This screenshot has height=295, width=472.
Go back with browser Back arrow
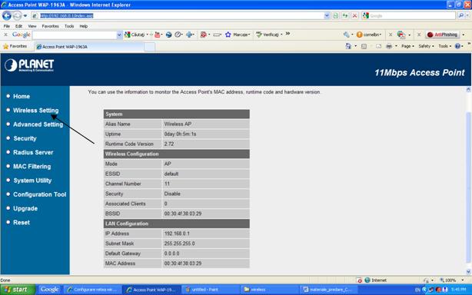point(7,15)
